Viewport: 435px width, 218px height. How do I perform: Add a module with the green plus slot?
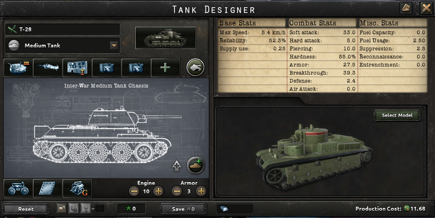pyautogui.click(x=165, y=68)
